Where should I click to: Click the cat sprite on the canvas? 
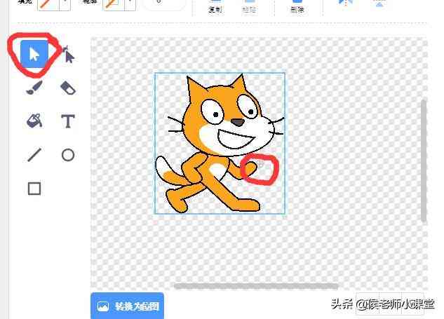(220, 143)
